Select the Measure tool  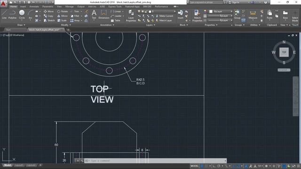click(253, 15)
